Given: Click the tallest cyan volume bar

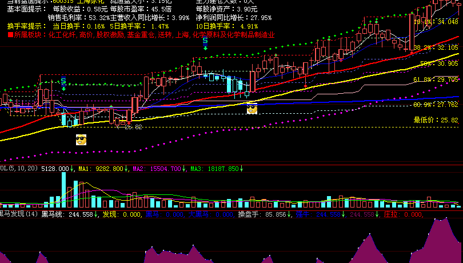Looking at the screenshot, I should click(63, 190).
